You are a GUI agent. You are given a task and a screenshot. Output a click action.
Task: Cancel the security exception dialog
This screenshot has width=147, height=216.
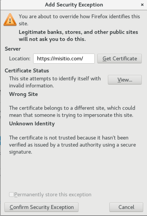click(x=126, y=207)
